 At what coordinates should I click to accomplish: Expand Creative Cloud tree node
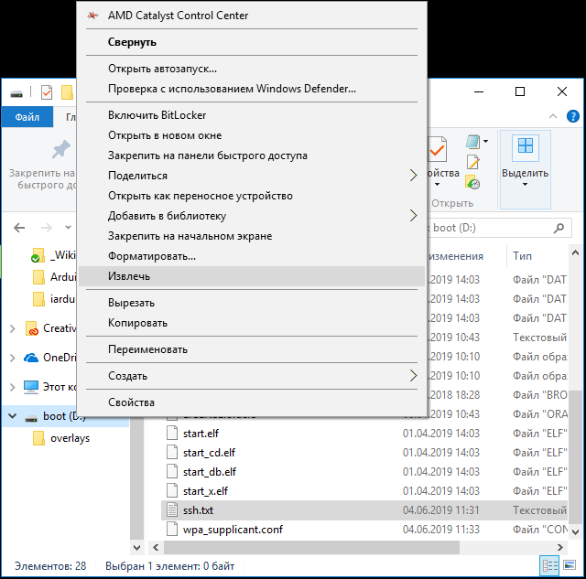(x=12, y=328)
